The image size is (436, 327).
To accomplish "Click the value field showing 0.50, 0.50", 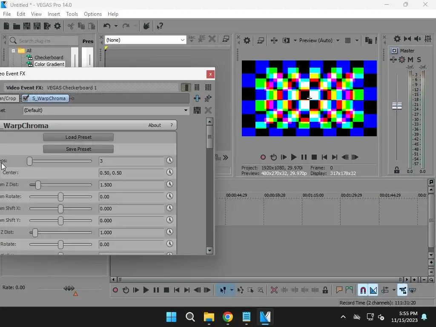I will [131, 173].
